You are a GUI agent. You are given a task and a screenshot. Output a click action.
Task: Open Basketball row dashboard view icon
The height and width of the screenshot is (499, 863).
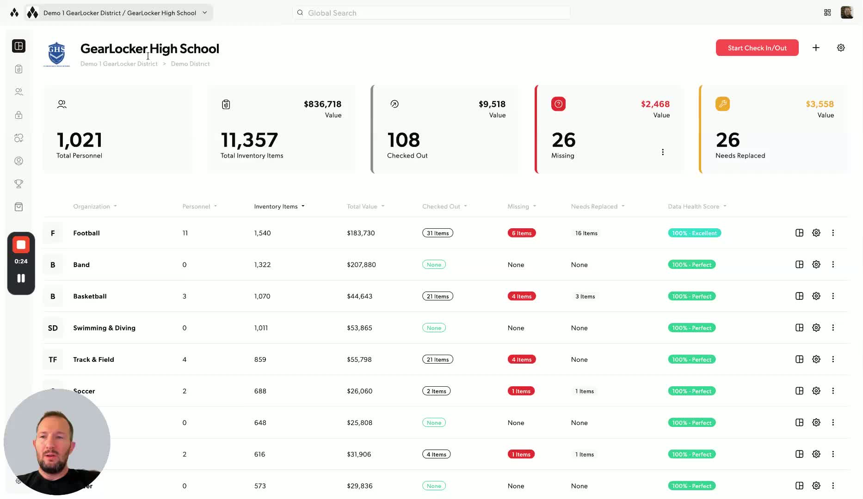[799, 296]
